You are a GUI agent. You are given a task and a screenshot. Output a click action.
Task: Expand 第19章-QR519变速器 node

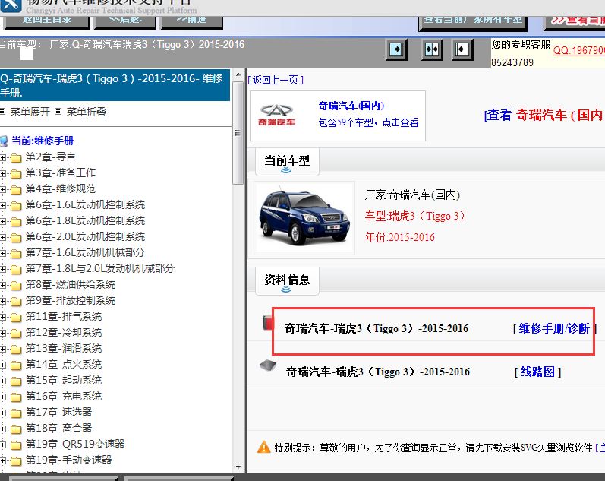pyautogui.click(x=3, y=445)
